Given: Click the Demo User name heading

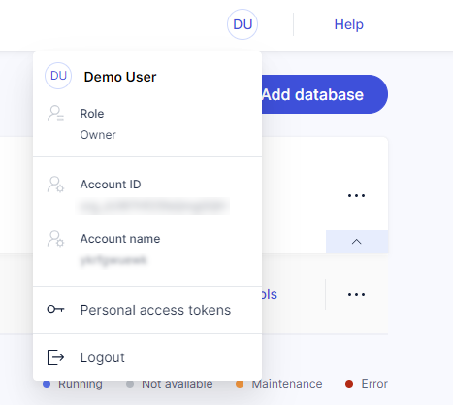Looking at the screenshot, I should pos(120,77).
